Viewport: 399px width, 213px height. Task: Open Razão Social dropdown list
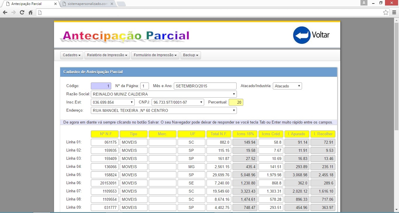164,94
